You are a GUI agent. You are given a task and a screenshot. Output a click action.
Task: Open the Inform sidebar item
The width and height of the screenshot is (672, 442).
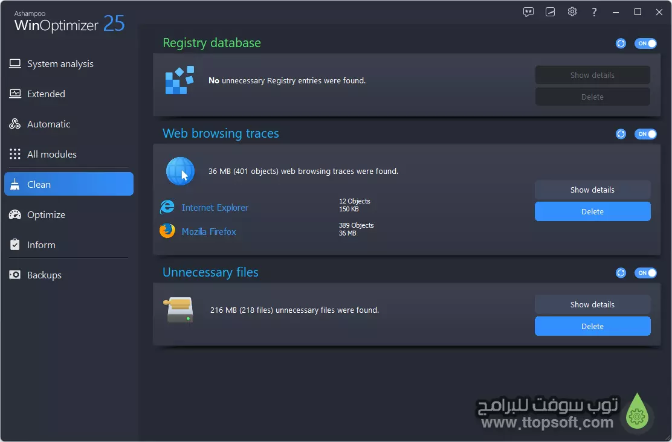click(x=68, y=245)
